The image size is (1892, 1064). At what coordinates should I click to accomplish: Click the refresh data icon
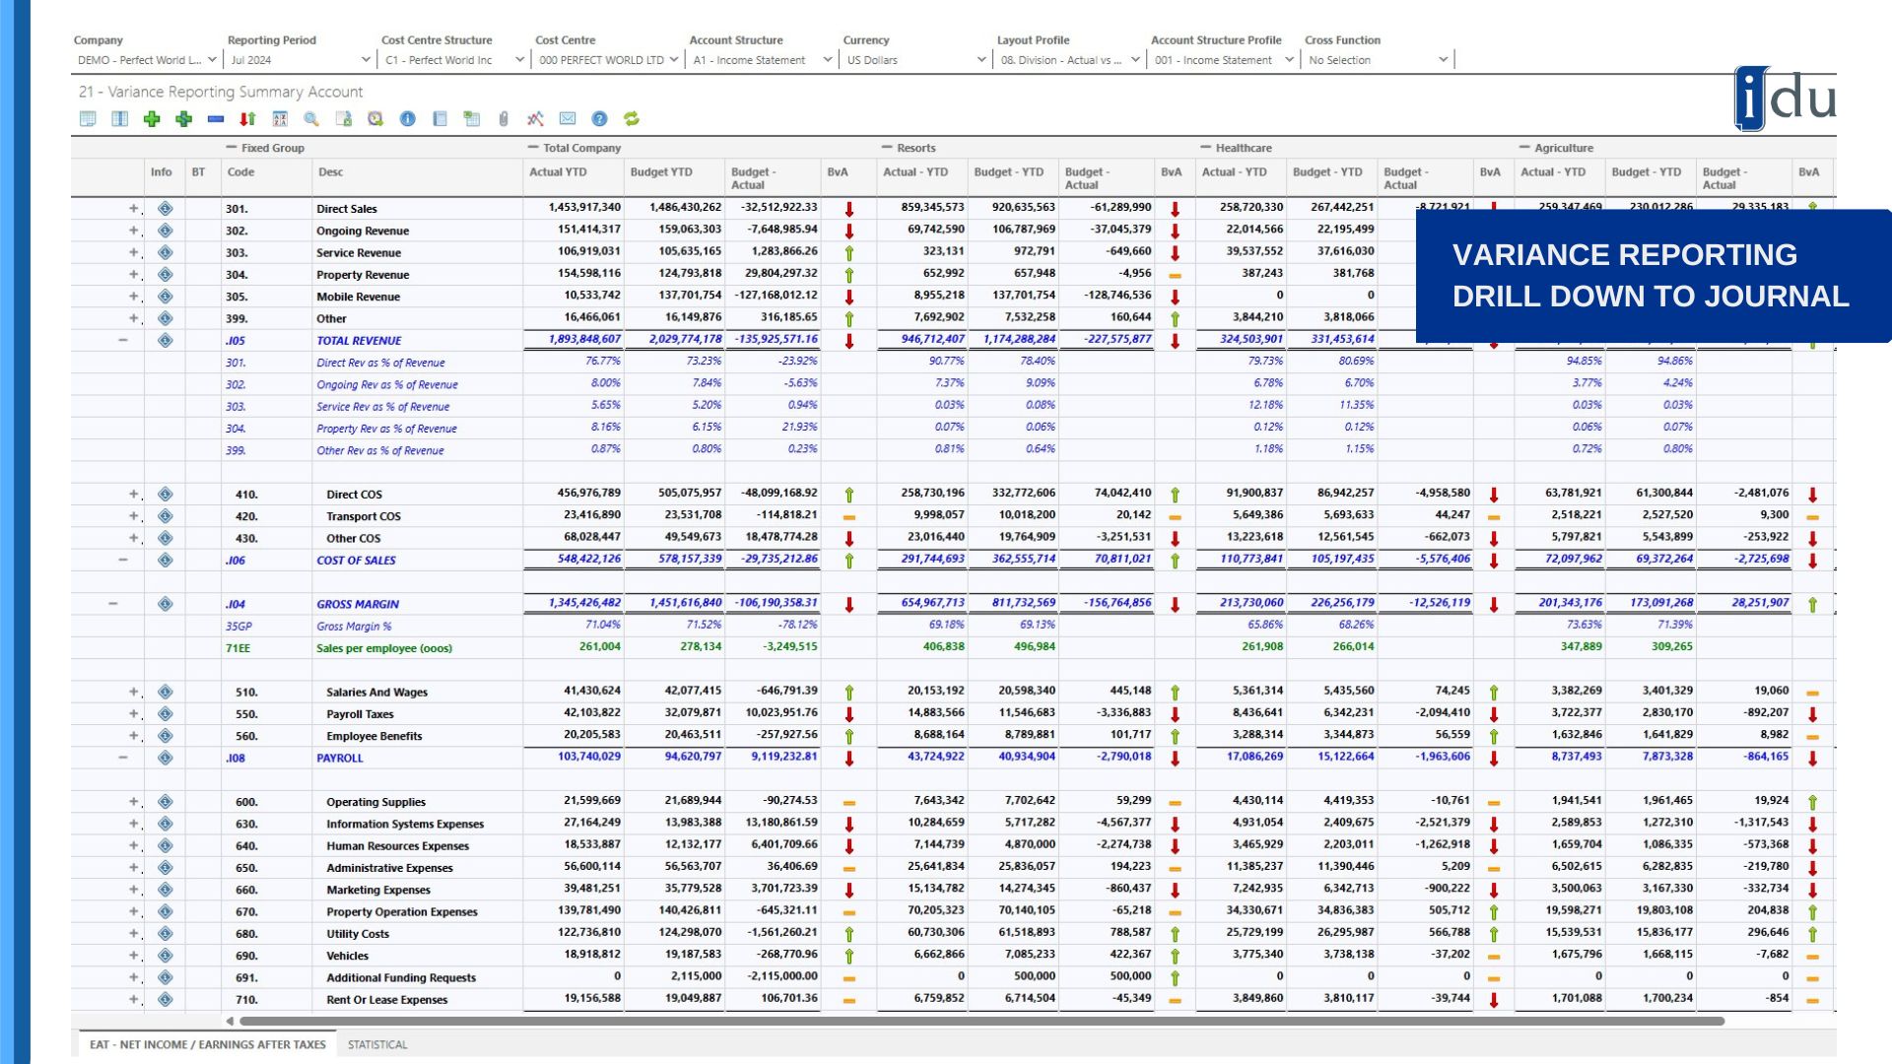point(630,119)
